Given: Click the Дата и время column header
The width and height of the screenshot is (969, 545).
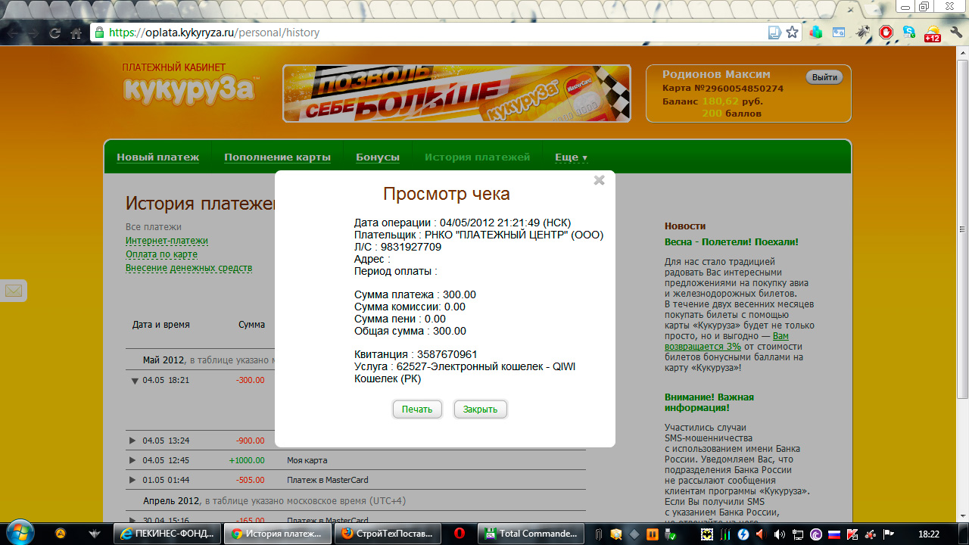Looking at the screenshot, I should (160, 325).
